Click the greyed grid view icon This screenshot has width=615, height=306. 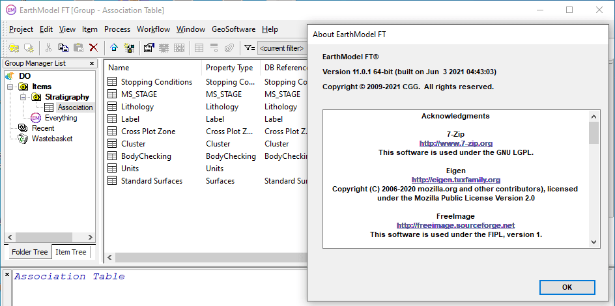pos(164,48)
